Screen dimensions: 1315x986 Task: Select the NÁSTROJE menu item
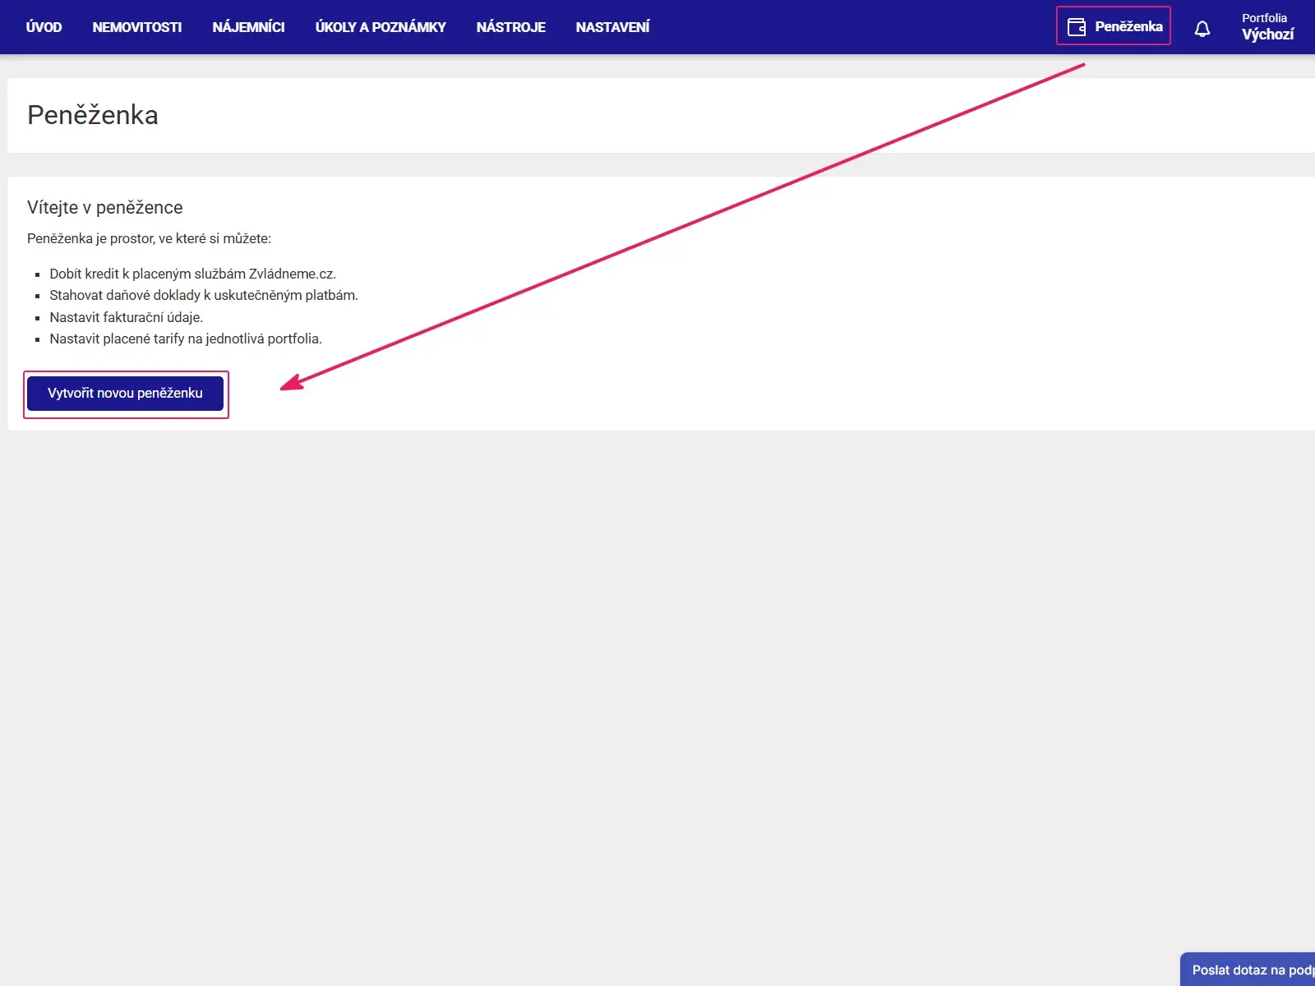(511, 27)
